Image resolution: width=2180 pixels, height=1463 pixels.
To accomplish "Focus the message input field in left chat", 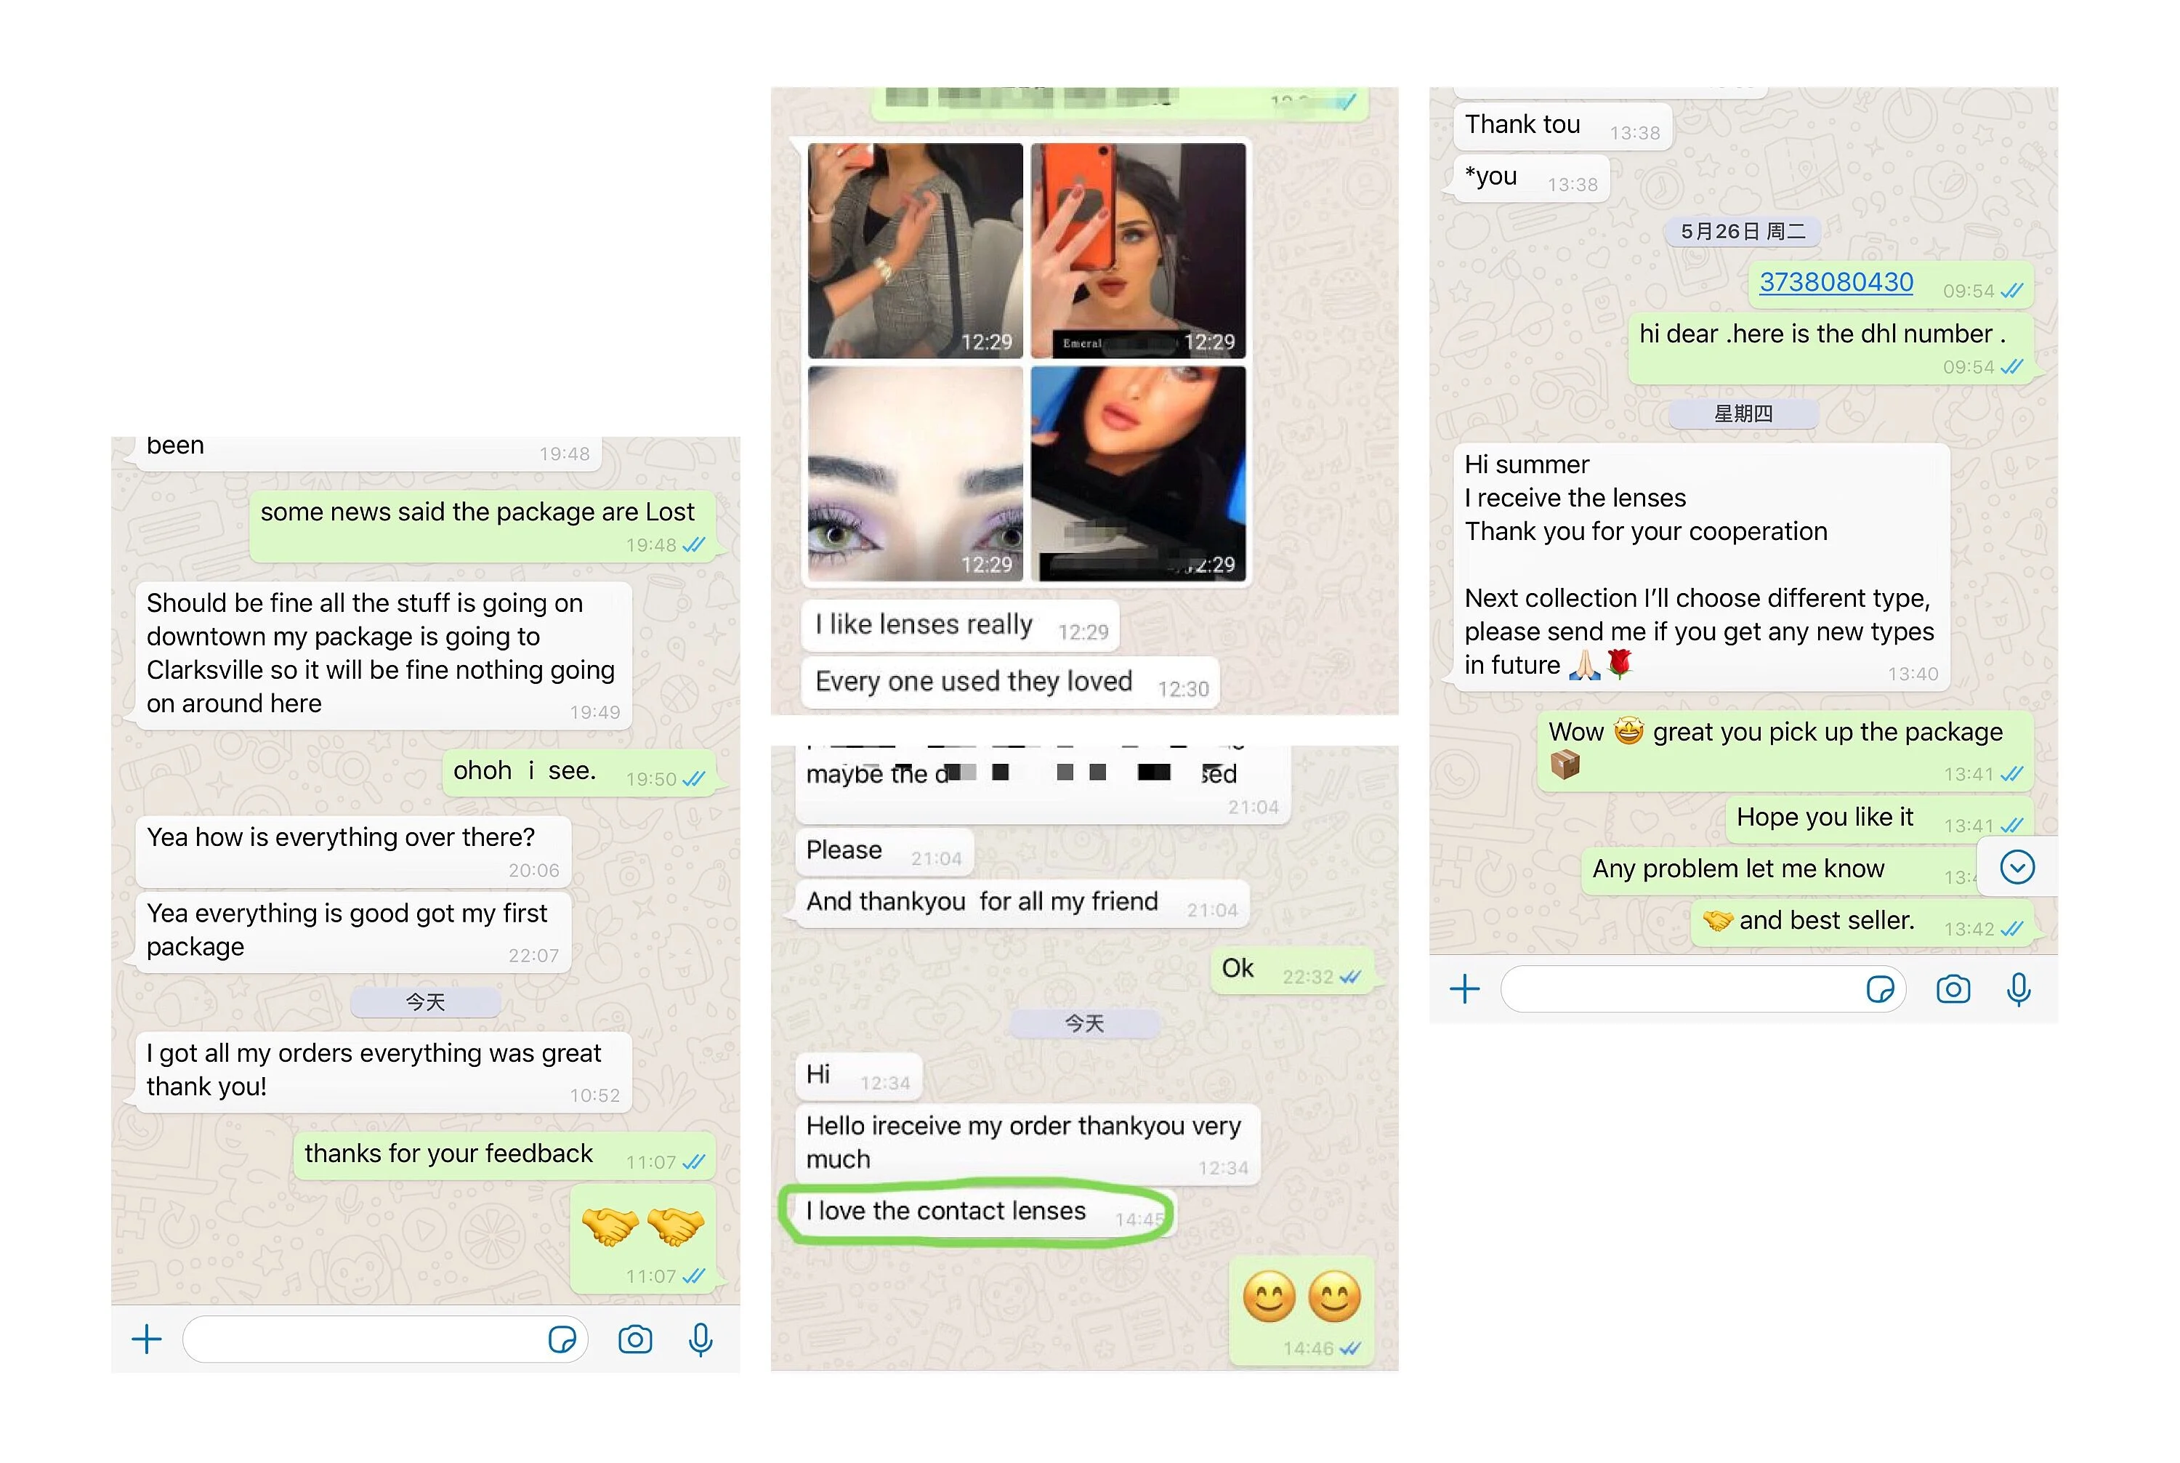I will tap(384, 1340).
